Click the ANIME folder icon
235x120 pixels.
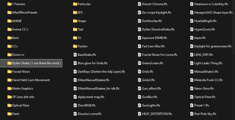click(x=10, y=21)
